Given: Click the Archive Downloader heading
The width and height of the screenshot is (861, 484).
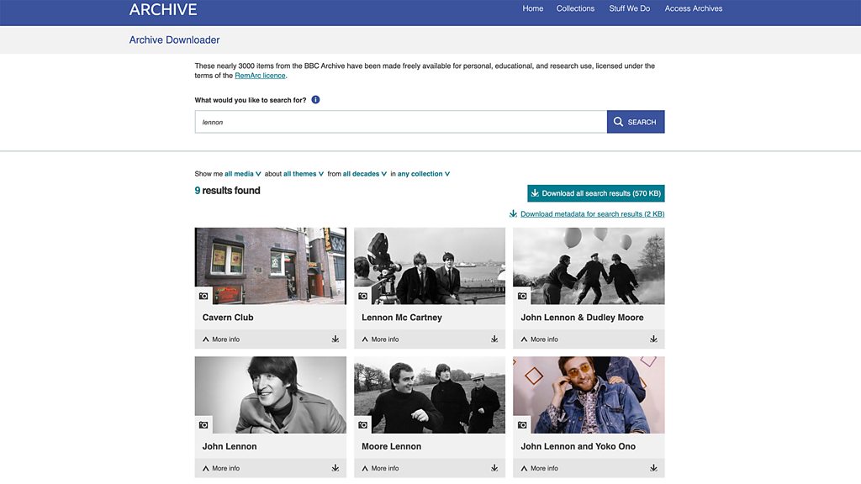Looking at the screenshot, I should pos(174,40).
